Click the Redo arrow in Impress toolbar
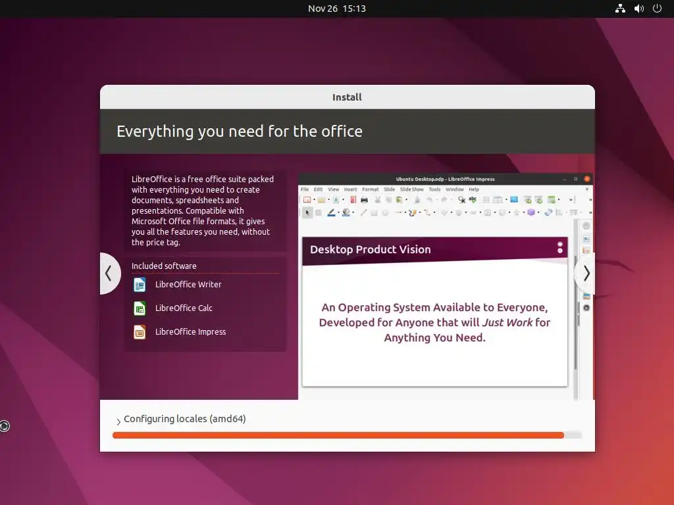 point(444,200)
